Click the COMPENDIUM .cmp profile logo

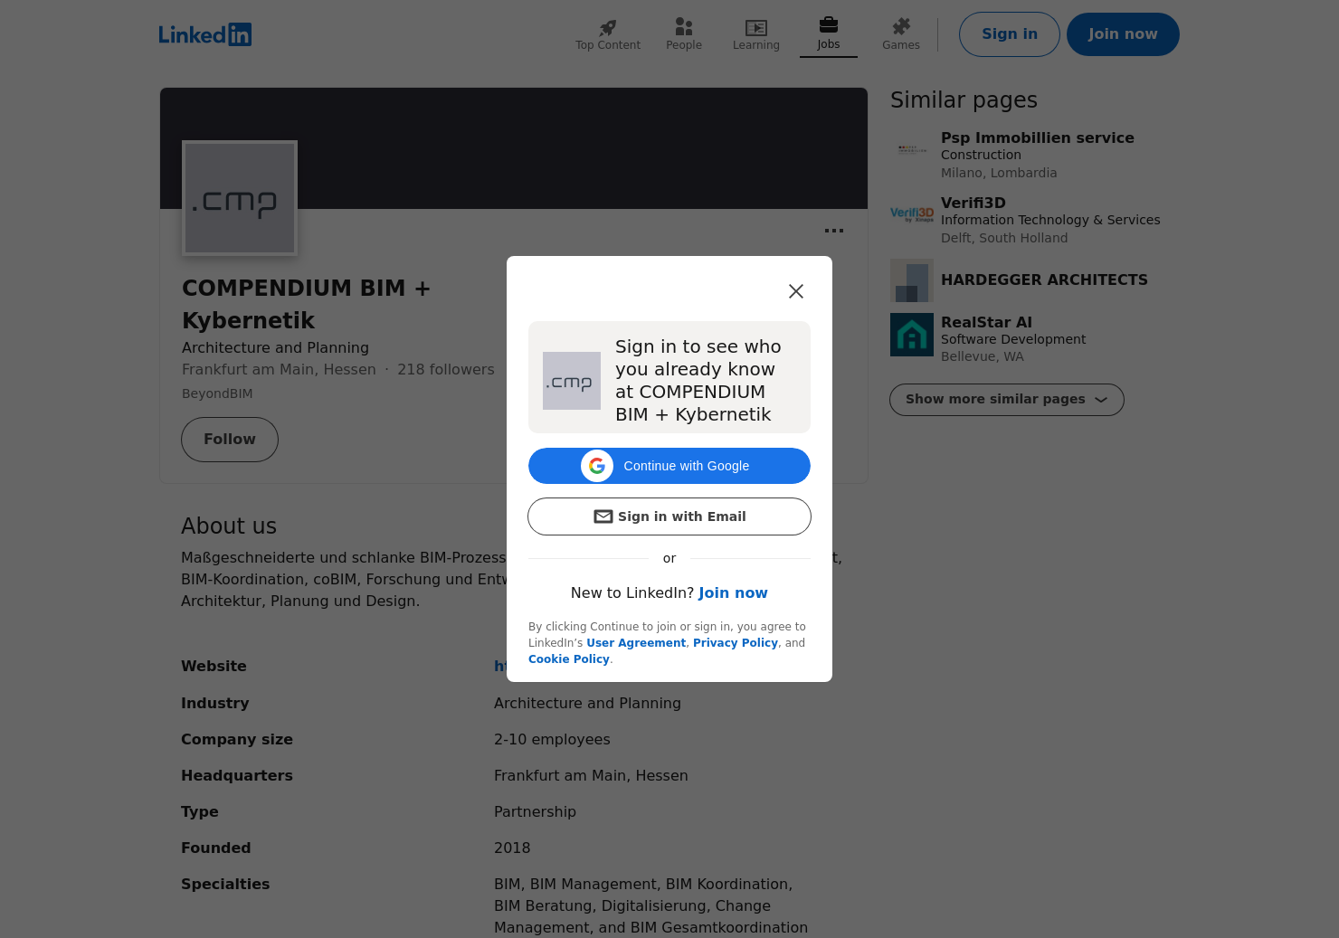pyautogui.click(x=240, y=198)
